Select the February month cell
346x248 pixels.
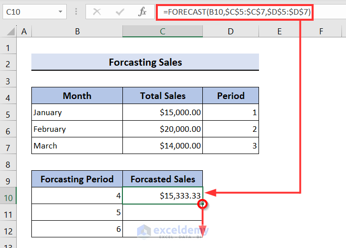pos(77,129)
